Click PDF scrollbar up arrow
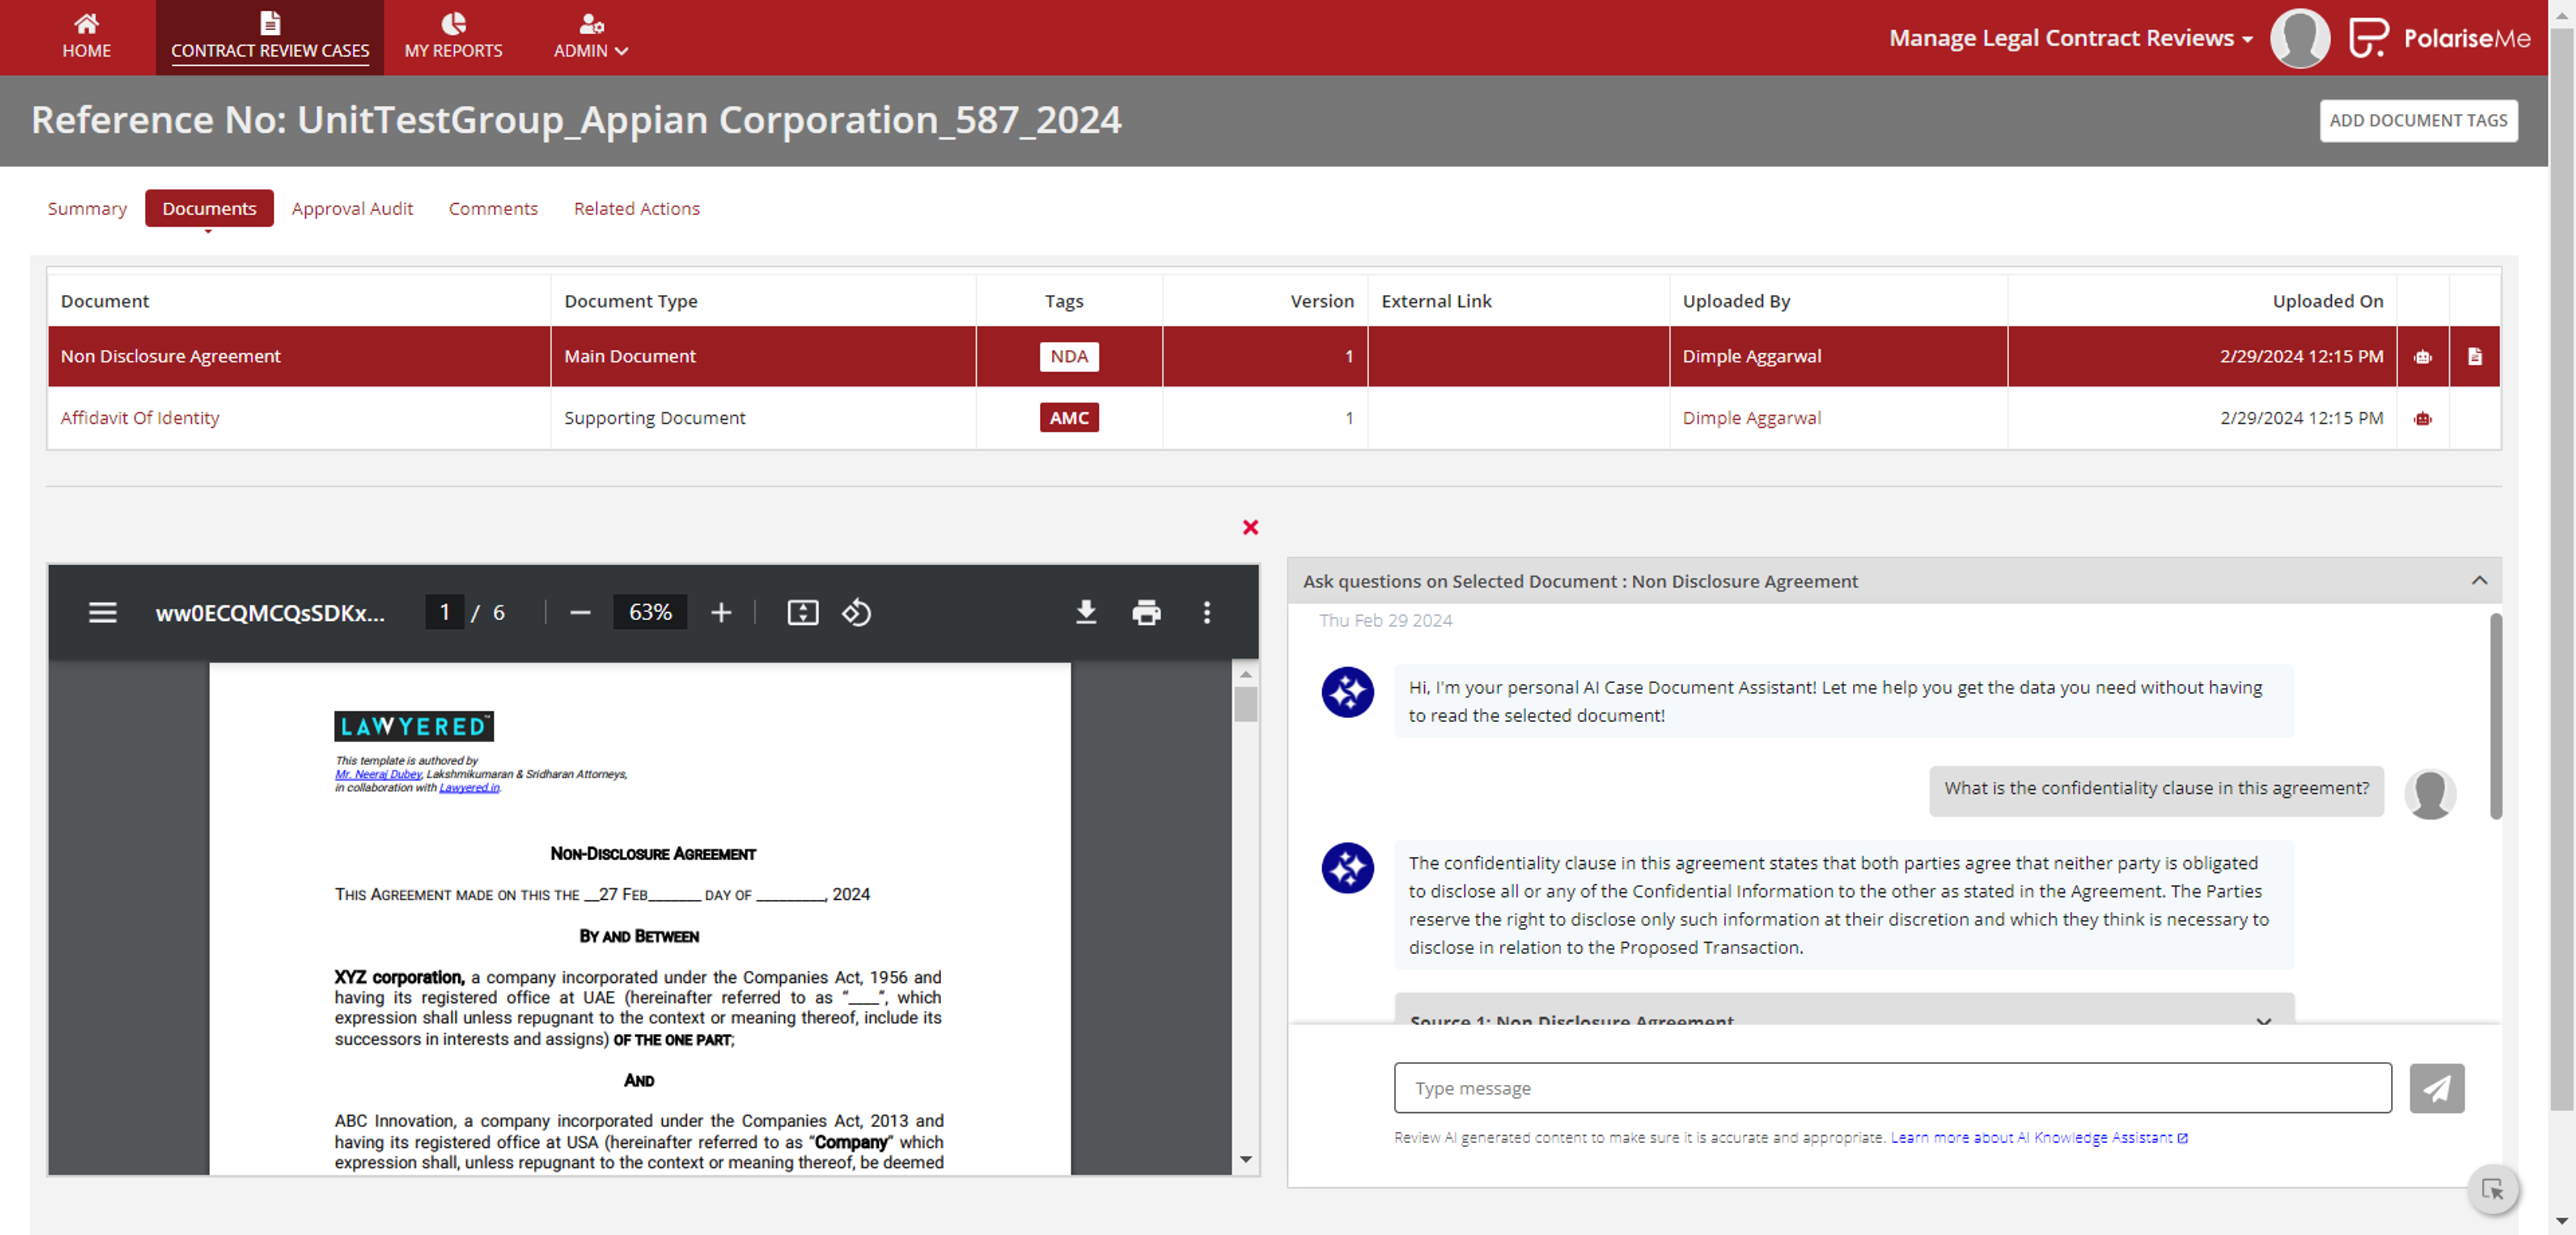Screen dimensions: 2576x1235 (1245, 673)
